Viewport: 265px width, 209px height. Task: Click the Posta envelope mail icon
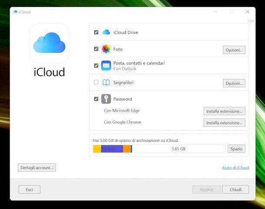pos(106,65)
